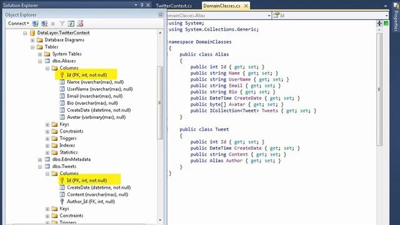This screenshot has height=225, width=400.
Task: Open Solution Explorer window position dropdown
Action: tap(136, 5)
